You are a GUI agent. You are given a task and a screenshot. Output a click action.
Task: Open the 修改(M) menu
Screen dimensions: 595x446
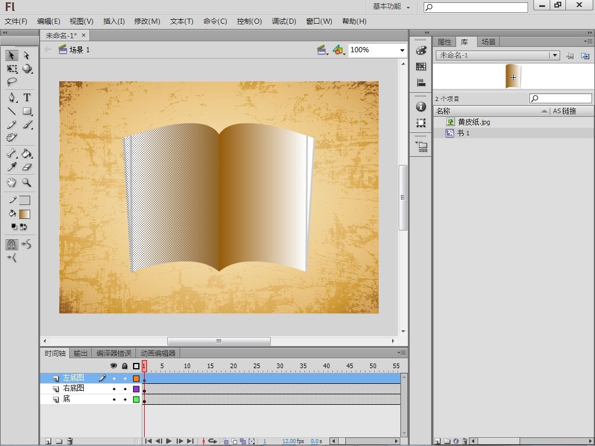(147, 21)
